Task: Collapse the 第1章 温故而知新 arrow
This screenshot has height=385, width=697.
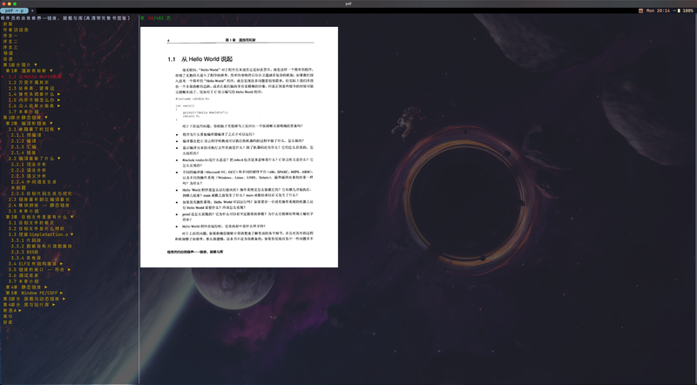Action: tap(51, 71)
